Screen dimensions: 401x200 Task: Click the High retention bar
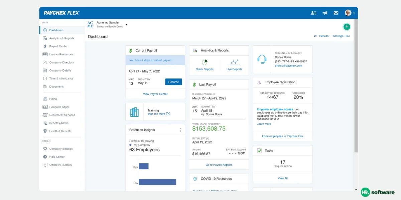pos(144,166)
